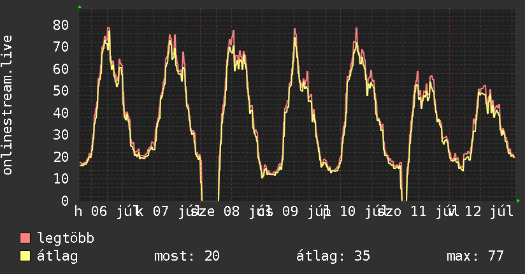This screenshot has height=274, width=525.
Task: Click the green arrow atop the y-axis
Action: pyautogui.click(x=80, y=7)
